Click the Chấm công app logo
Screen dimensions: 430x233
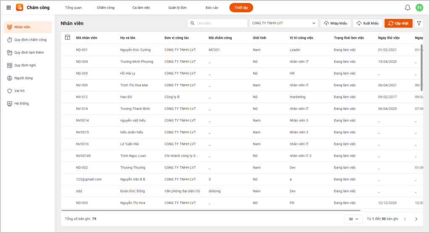[20, 8]
